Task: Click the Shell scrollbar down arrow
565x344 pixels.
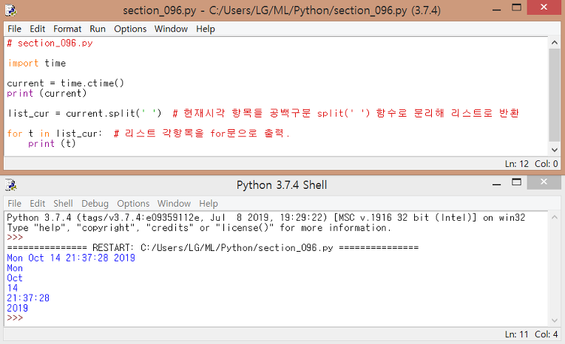Action: (554, 320)
